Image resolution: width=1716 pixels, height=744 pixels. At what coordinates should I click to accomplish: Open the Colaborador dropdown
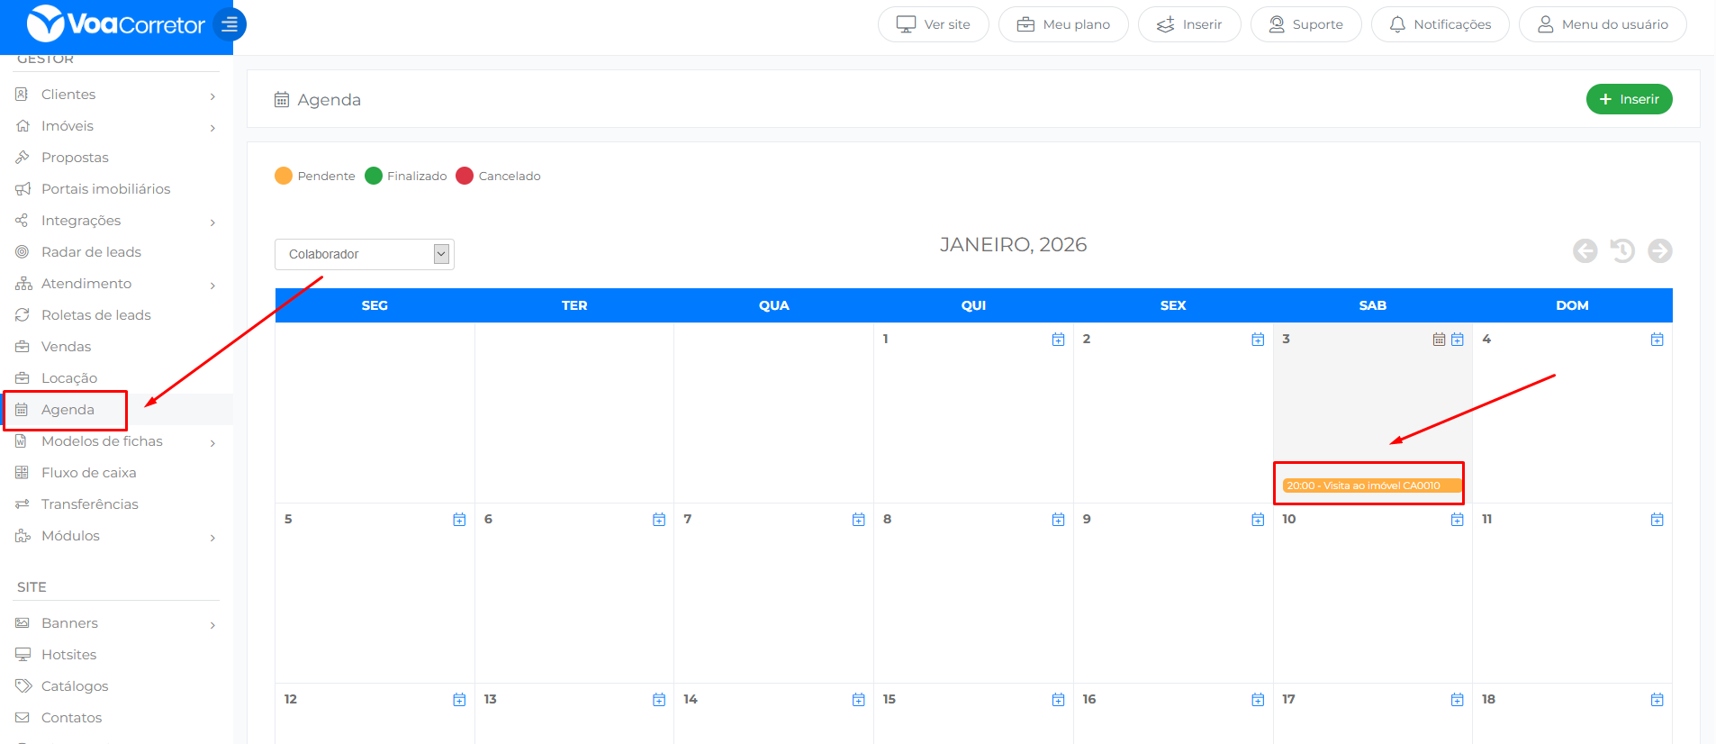pos(364,254)
